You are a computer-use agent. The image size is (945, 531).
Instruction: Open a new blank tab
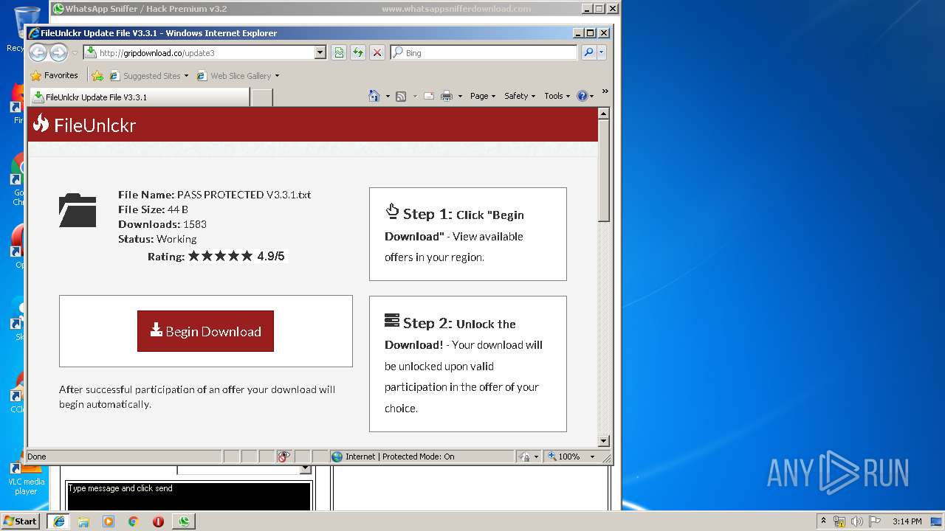point(261,97)
